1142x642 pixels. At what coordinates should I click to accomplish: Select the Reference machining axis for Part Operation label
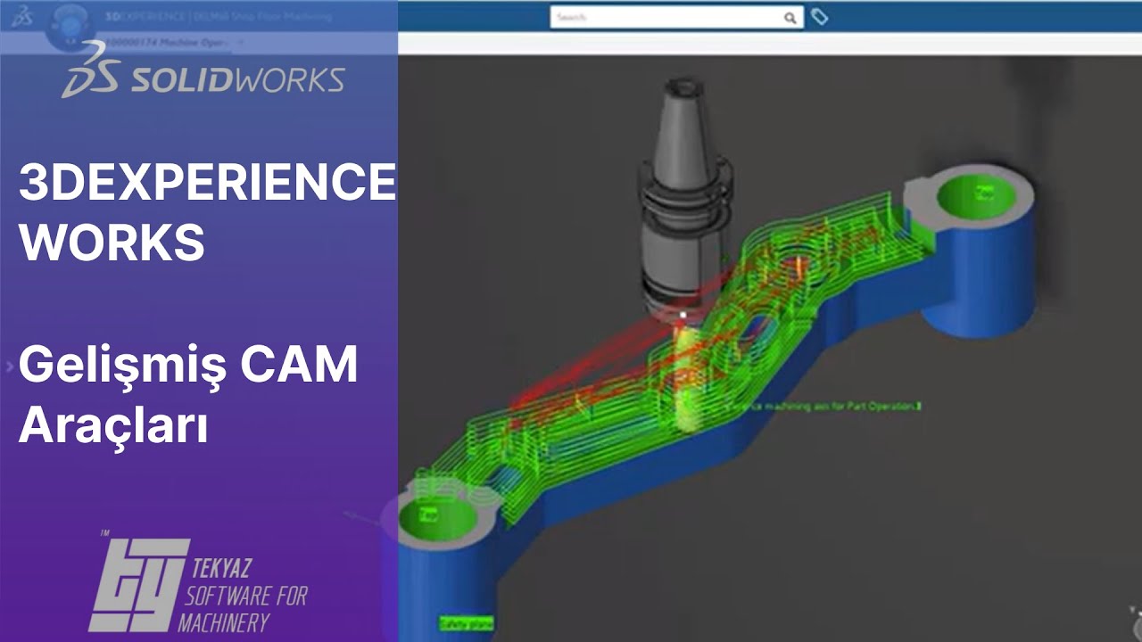(823, 406)
